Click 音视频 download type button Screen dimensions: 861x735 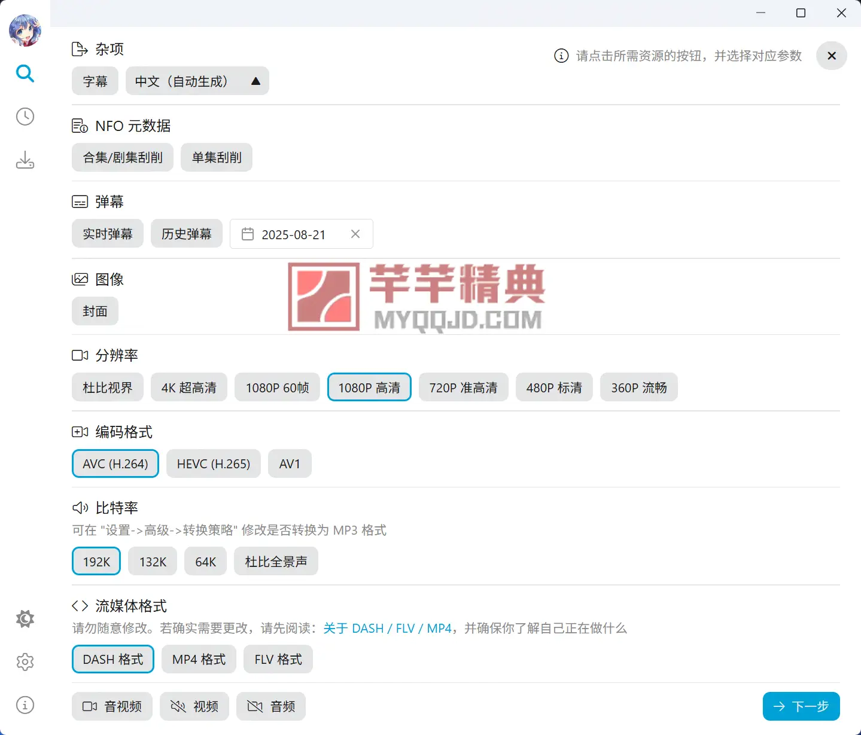coord(112,706)
